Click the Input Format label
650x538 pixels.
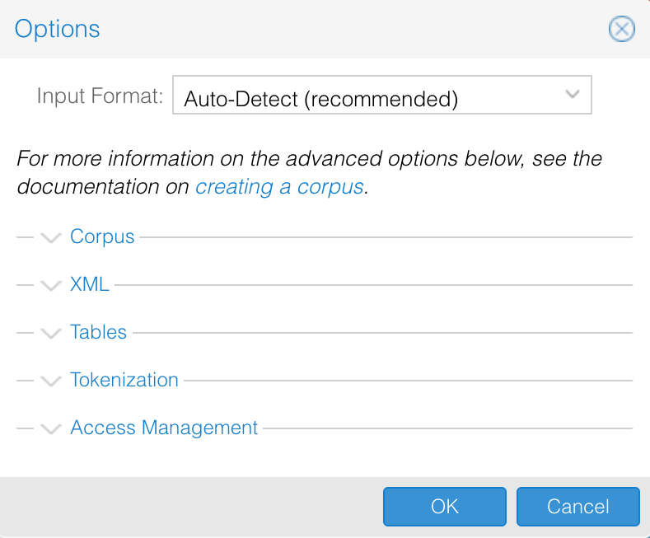(100, 96)
